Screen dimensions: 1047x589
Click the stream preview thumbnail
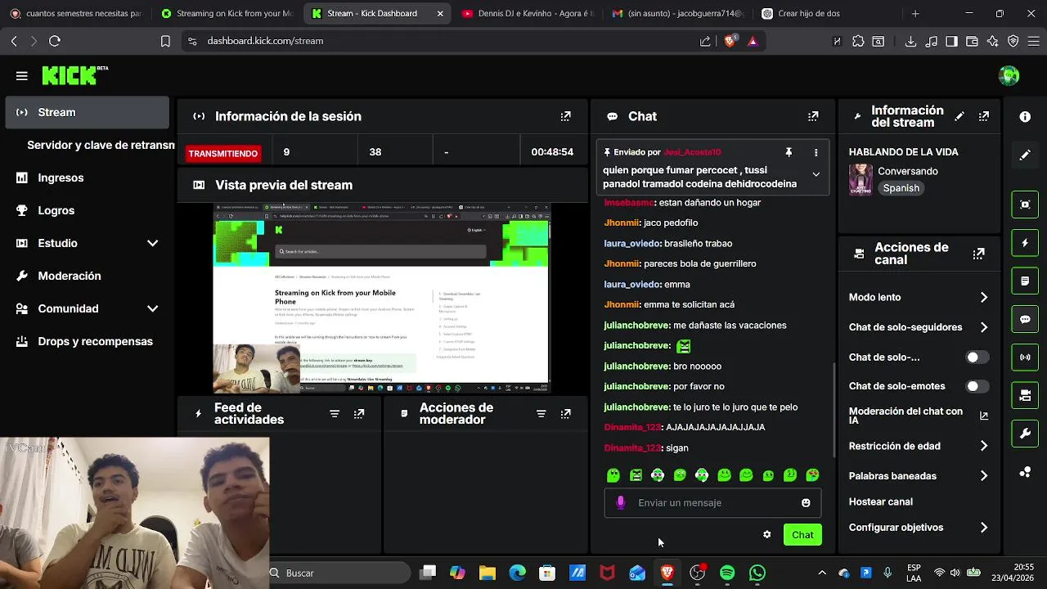[382, 298]
